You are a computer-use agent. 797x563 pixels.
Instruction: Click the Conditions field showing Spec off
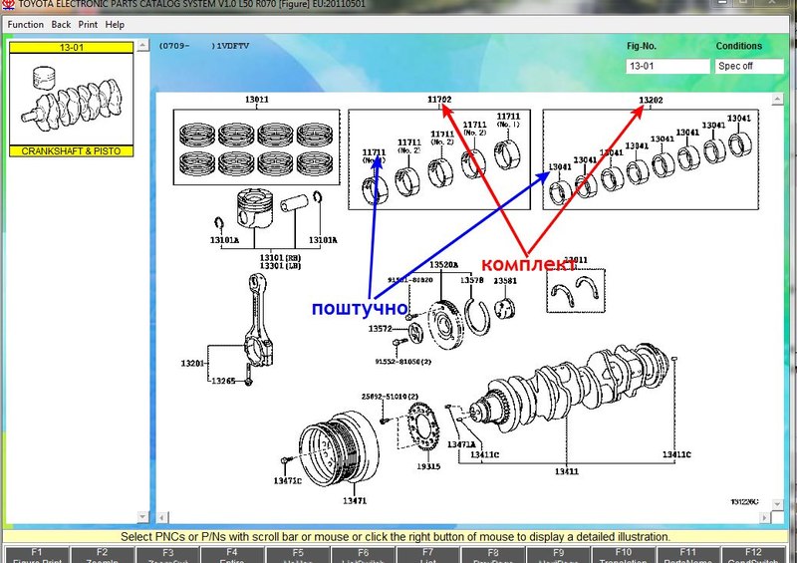pyautogui.click(x=747, y=67)
